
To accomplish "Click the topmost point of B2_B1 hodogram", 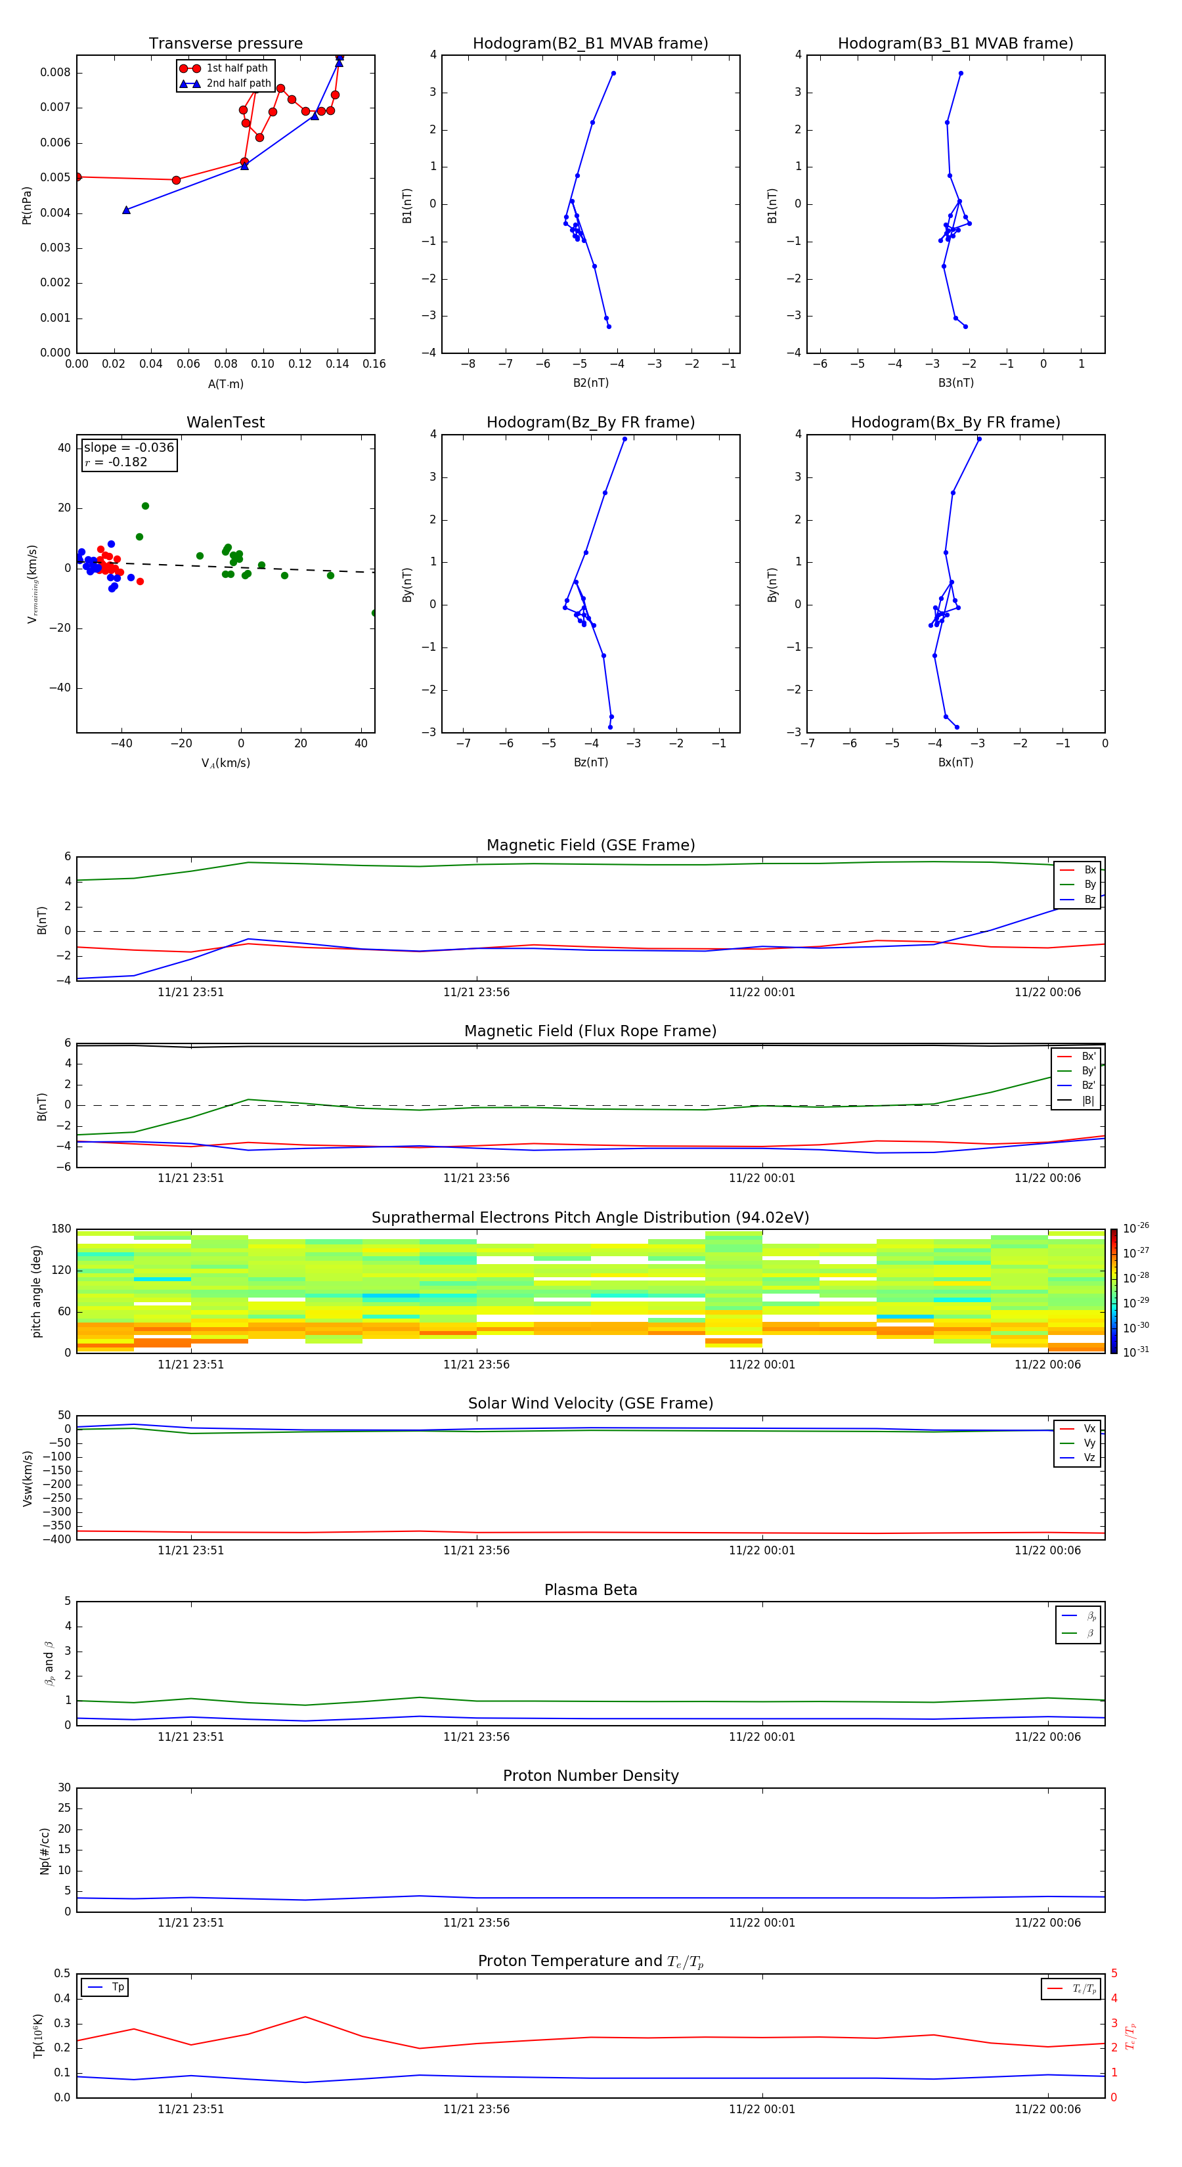I will [x=613, y=73].
